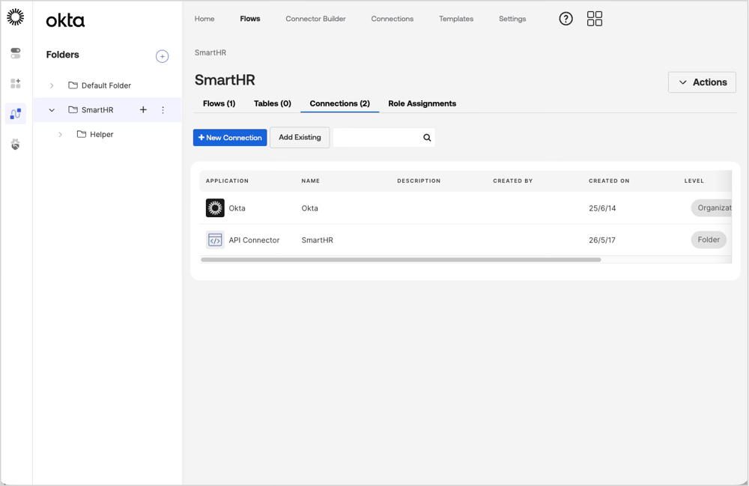Click the SmartHR breadcrumb link
749x486 pixels.
coord(210,52)
